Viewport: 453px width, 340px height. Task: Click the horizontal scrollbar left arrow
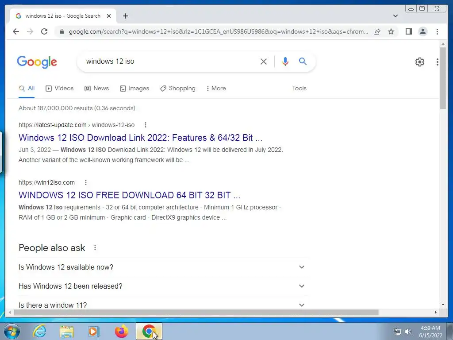click(x=10, y=312)
